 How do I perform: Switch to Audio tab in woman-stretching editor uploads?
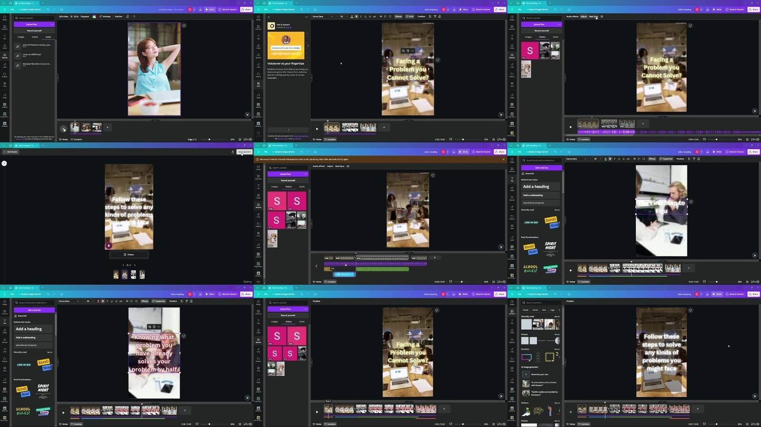pyautogui.click(x=48, y=37)
